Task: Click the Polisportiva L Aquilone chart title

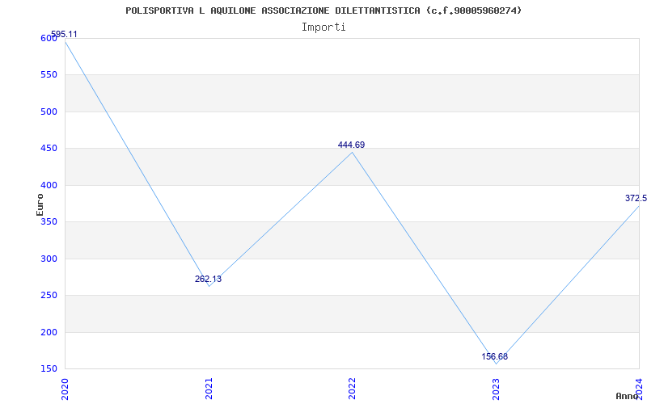Action: point(323,11)
